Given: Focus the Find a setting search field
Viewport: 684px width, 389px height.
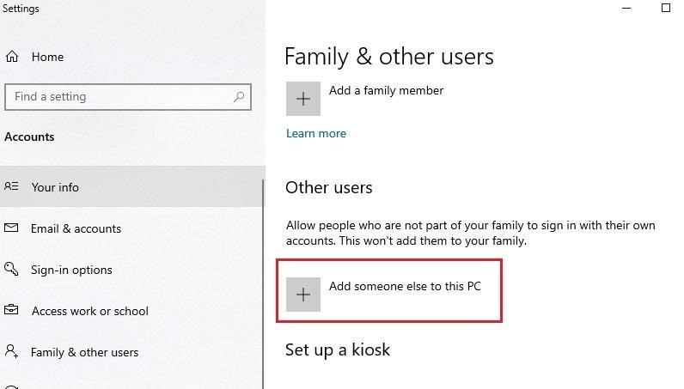Looking at the screenshot, I should click(120, 97).
